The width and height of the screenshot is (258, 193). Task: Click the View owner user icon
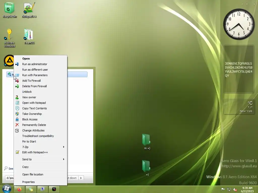tap(17, 97)
